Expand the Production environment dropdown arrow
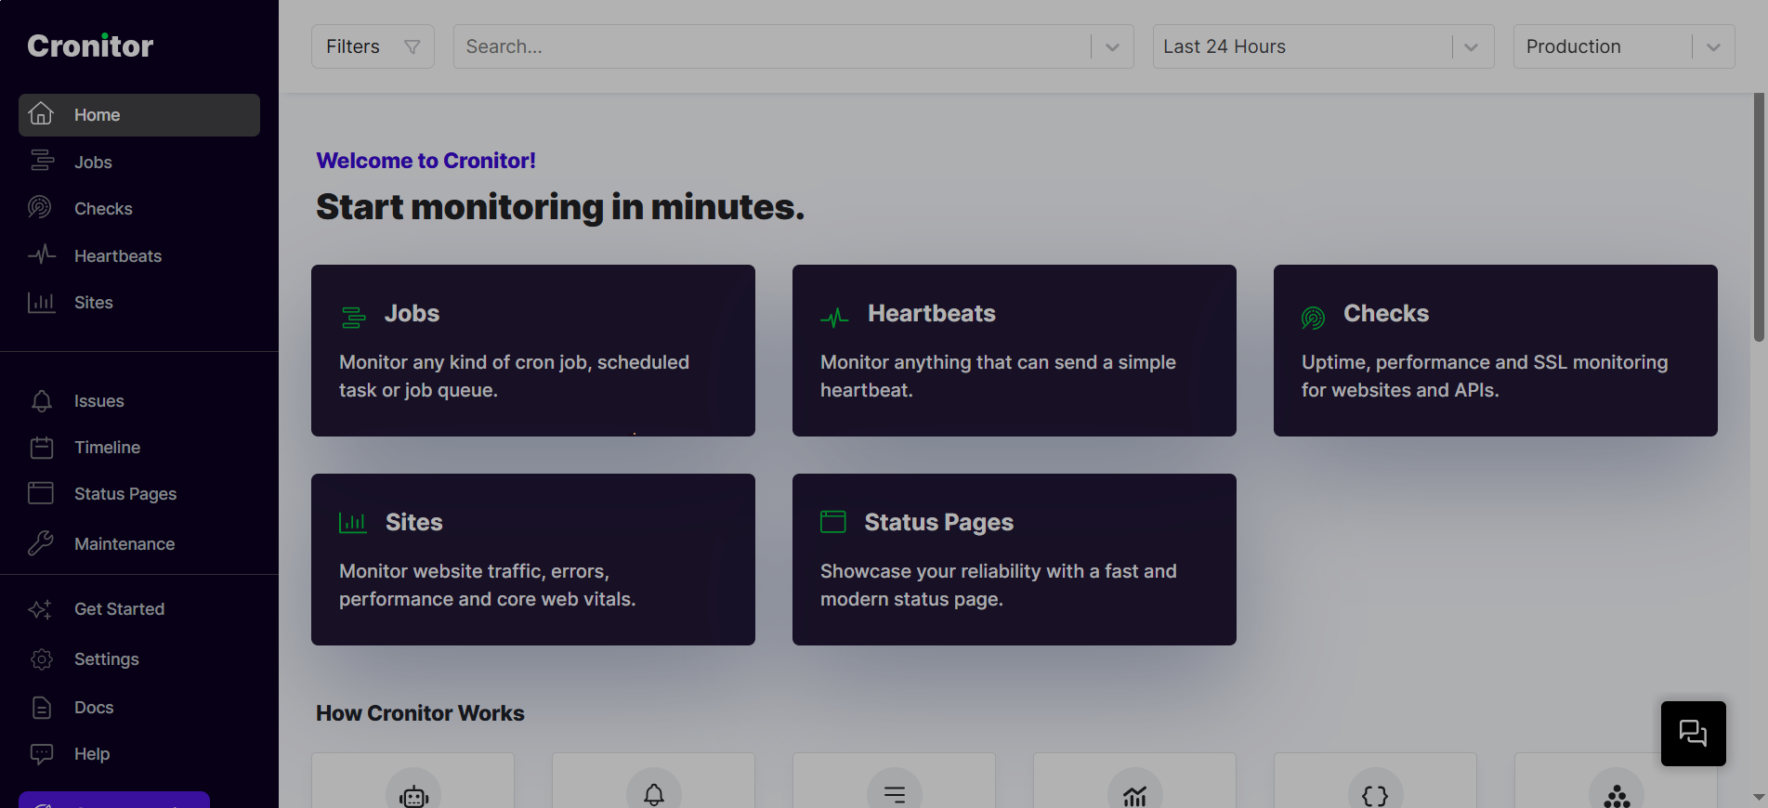 [x=1713, y=46]
